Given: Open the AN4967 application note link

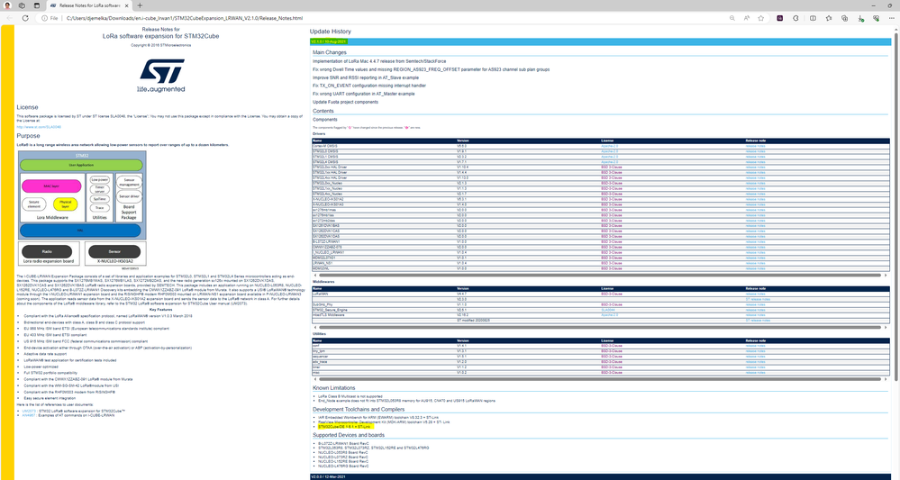Looking at the screenshot, I should [x=29, y=415].
